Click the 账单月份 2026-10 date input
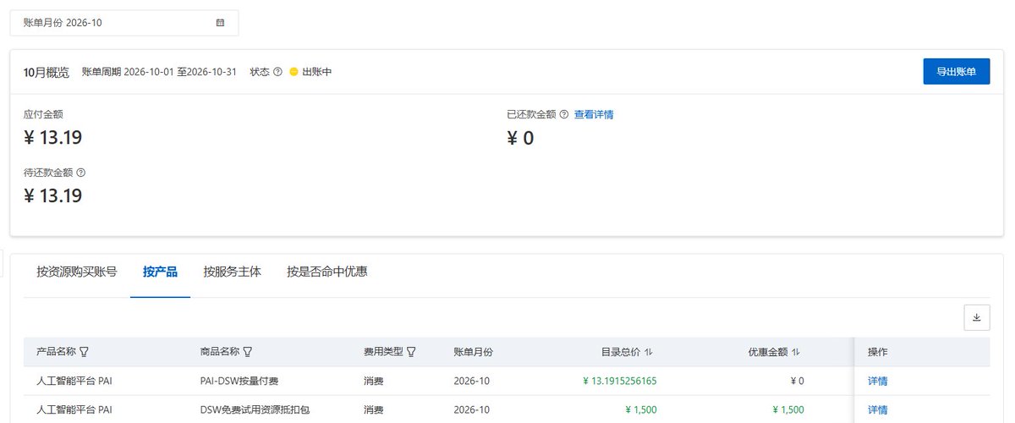 pyautogui.click(x=124, y=23)
